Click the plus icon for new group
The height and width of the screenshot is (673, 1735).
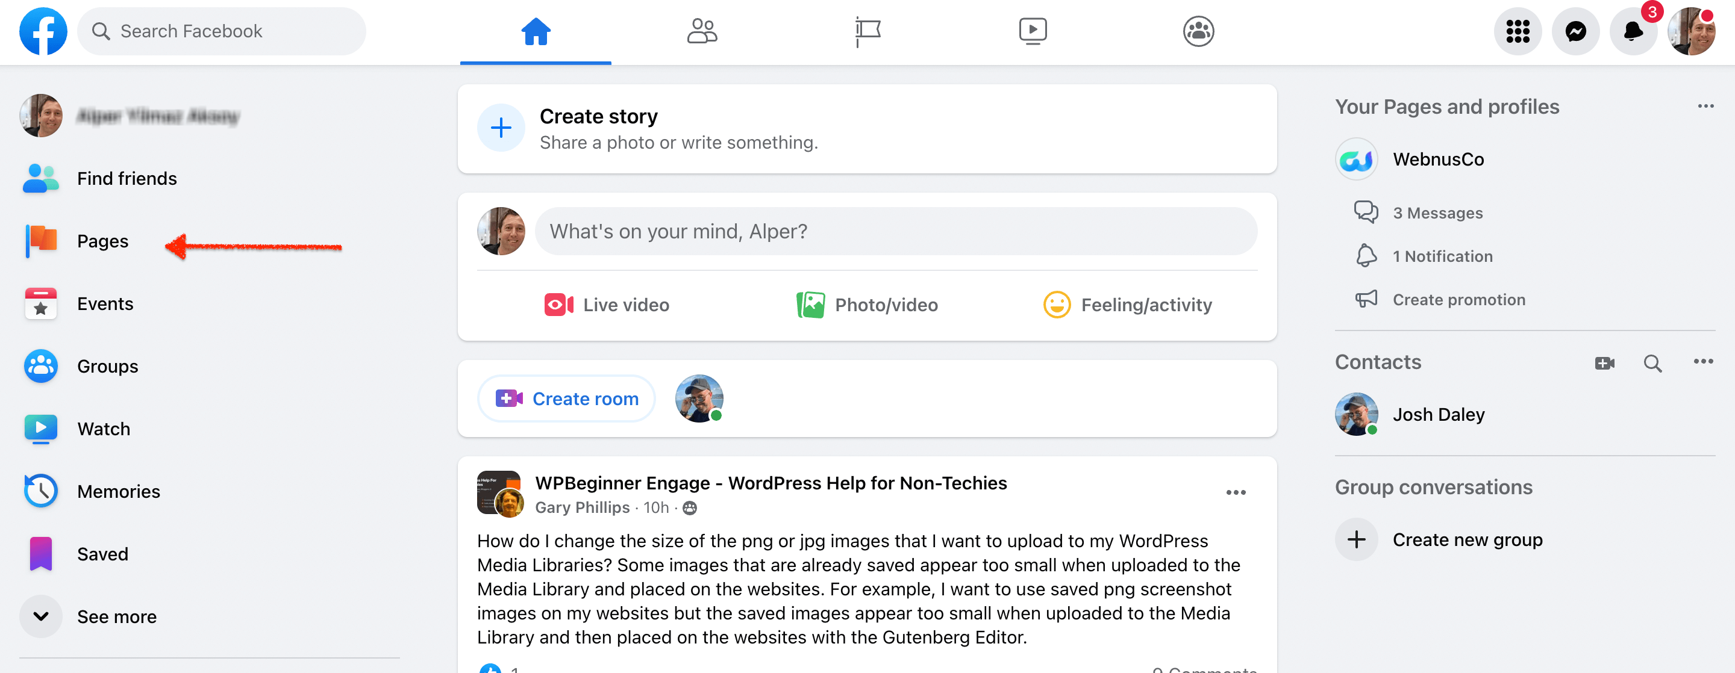[1357, 540]
